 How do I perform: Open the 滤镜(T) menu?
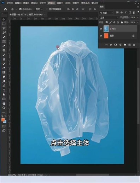[x=60, y=3]
